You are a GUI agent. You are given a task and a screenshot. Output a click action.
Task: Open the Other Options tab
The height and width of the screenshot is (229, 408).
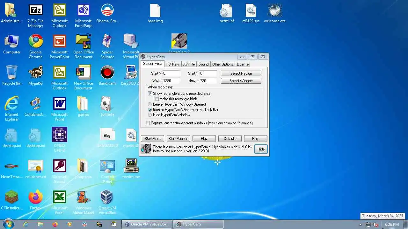[x=222, y=64]
